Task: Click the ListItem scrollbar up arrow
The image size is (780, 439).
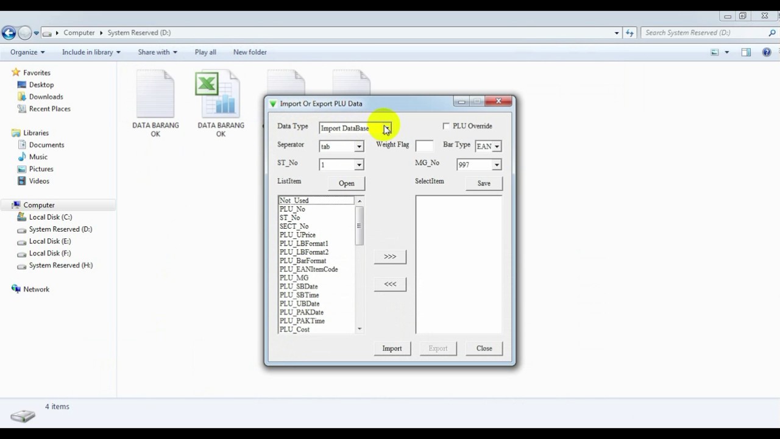Action: 360,201
